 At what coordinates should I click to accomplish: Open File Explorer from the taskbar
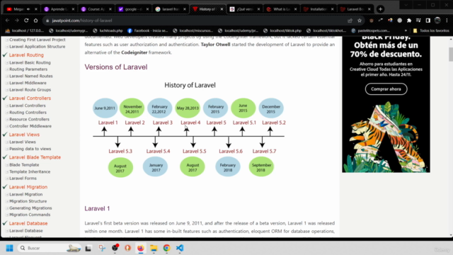(x=154, y=248)
